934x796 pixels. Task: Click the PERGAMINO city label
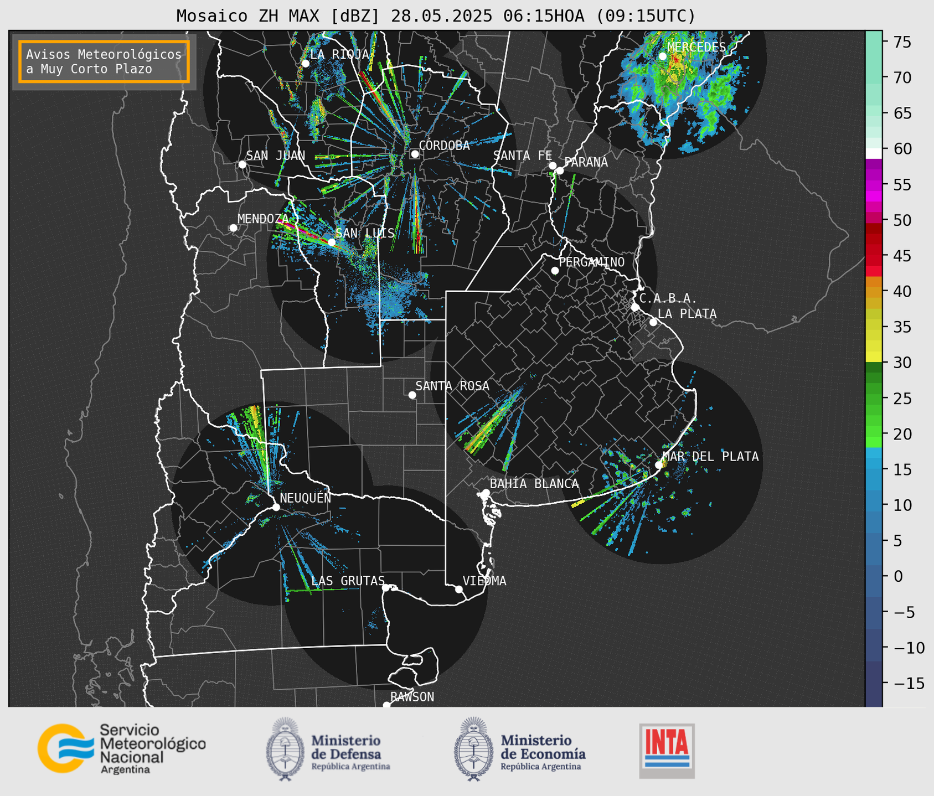[592, 262]
